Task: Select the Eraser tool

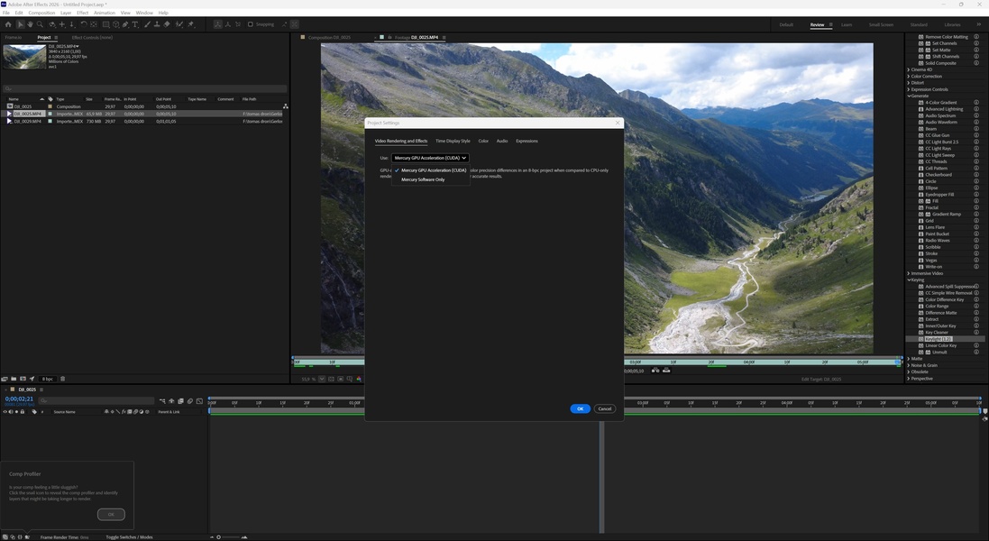Action: point(167,24)
